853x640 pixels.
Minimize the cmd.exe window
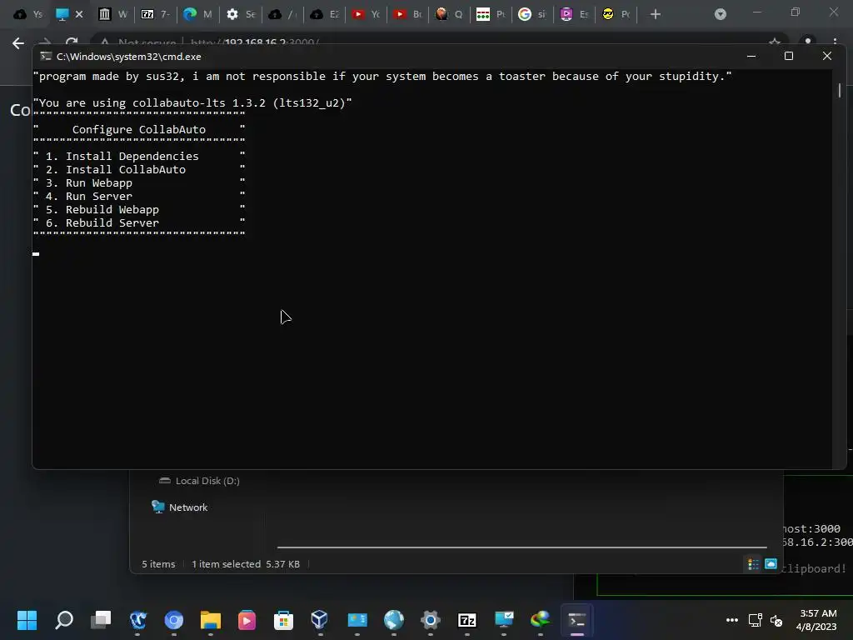tap(751, 56)
